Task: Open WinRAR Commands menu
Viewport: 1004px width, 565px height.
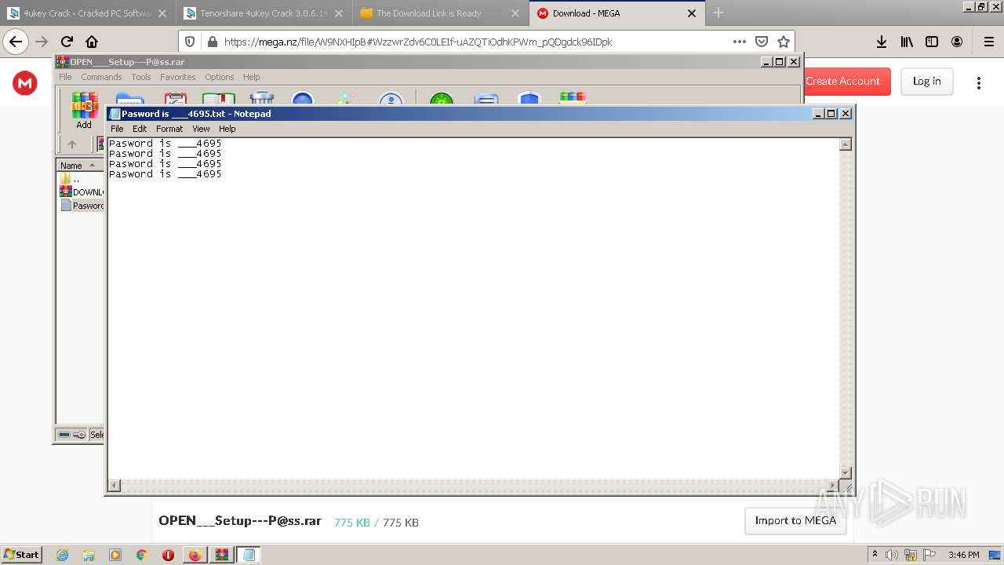Action: (101, 77)
